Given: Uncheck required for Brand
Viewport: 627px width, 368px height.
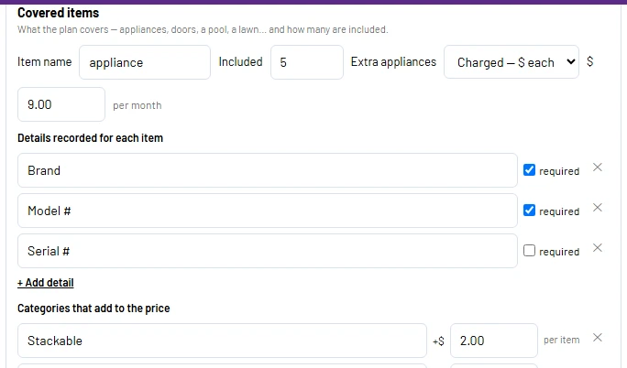Looking at the screenshot, I should click(529, 170).
